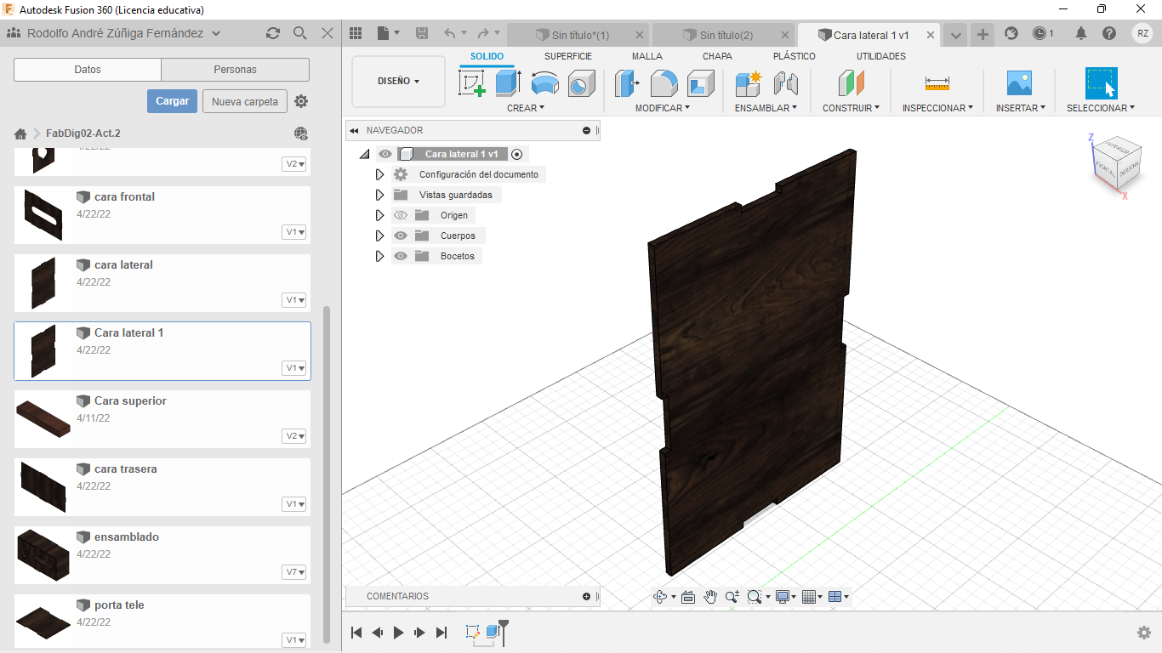
Task: Click the Look At tool
Action: [x=688, y=597]
